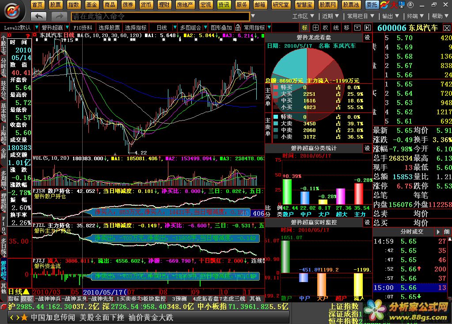
Task: Click the 选择股票 button
Action: pos(109,28)
